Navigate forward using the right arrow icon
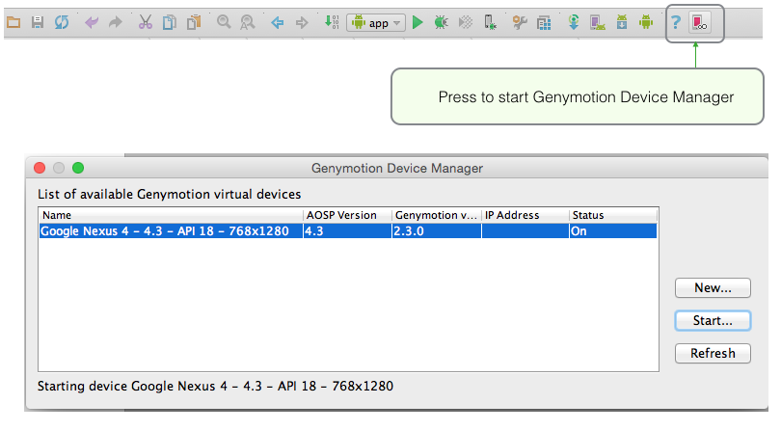Image resolution: width=781 pixels, height=431 pixels. 302,22
